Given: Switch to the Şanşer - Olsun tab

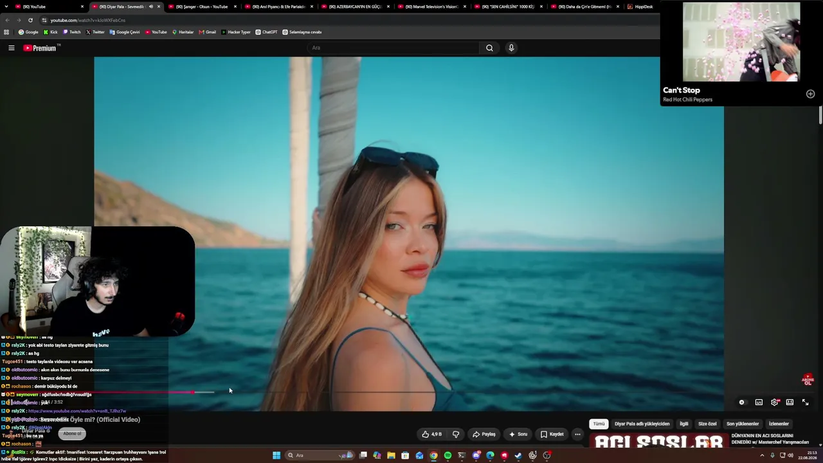Looking at the screenshot, I should click(203, 6).
